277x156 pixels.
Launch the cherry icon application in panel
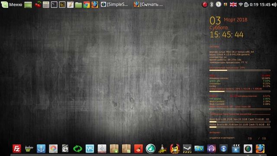point(38,5)
